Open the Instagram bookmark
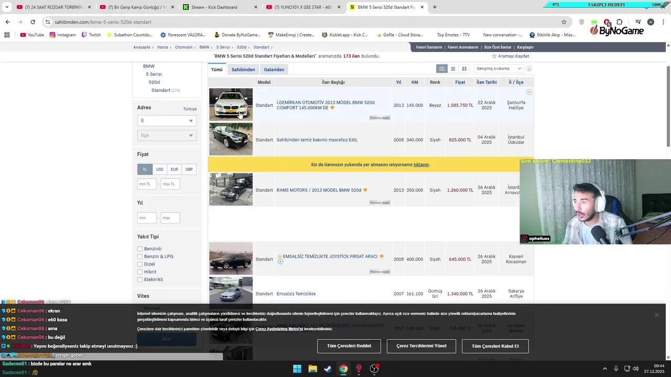Screen dimensions: 671x377 (63, 35)
